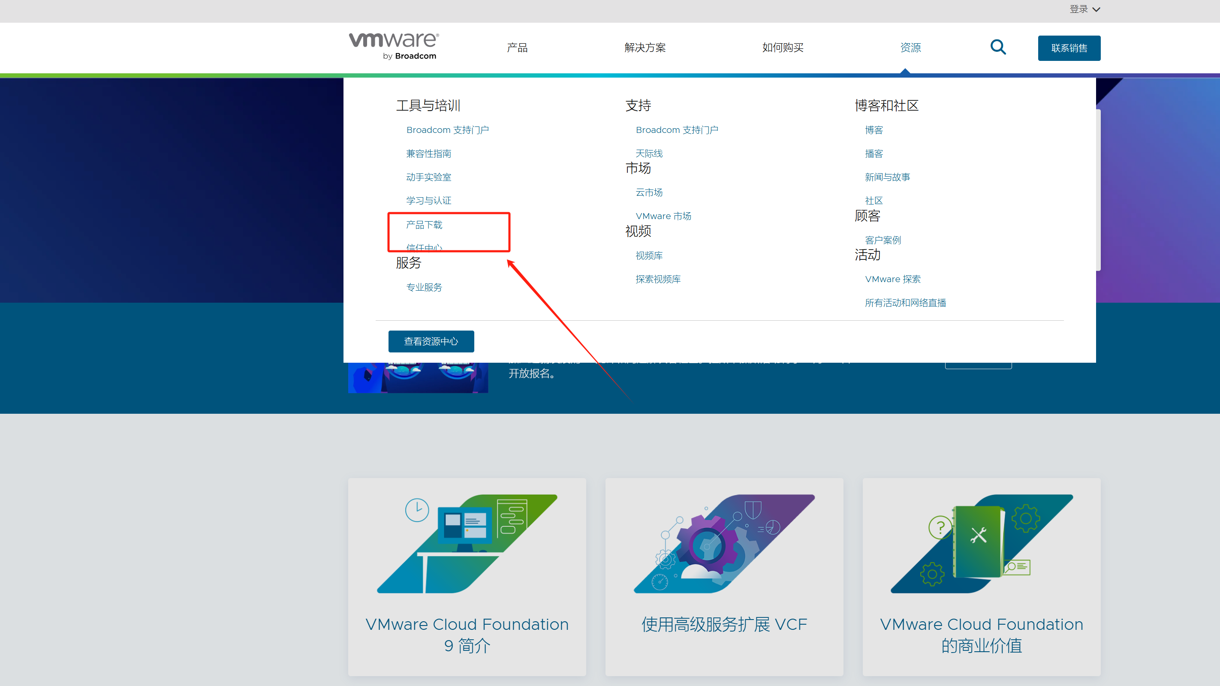Click the 开放报名 banner text

[x=532, y=373]
